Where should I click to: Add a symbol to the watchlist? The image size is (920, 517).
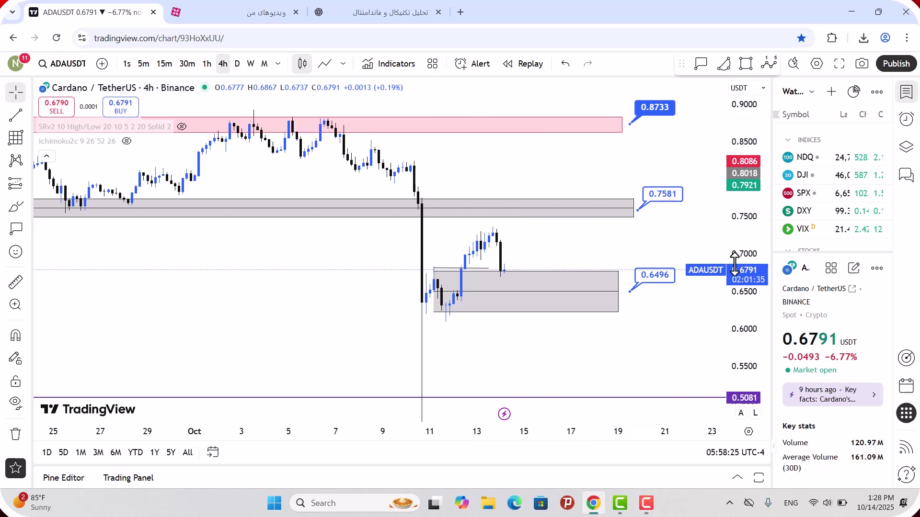point(831,91)
